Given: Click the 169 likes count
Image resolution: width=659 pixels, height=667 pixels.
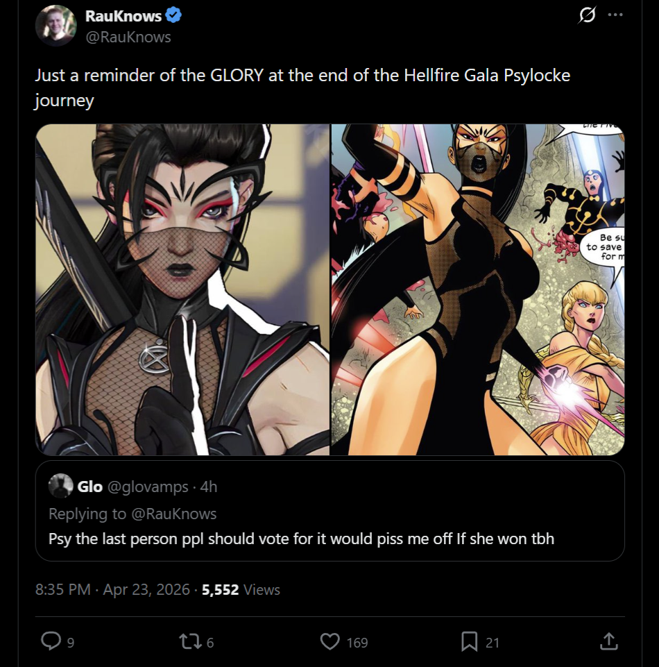Looking at the screenshot, I should [x=357, y=642].
